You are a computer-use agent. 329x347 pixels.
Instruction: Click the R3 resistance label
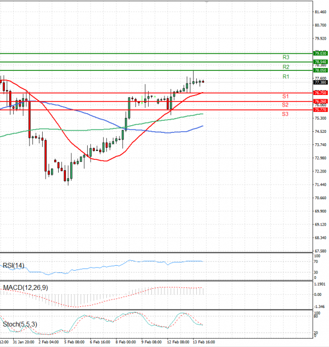286,57
